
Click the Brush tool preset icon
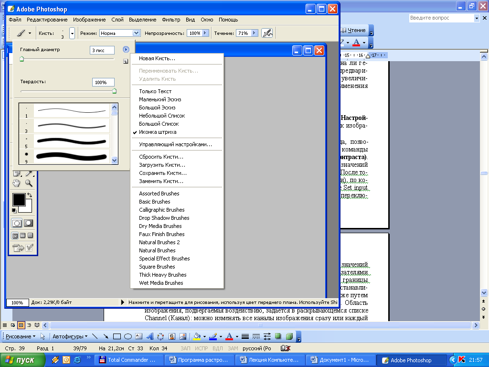point(21,33)
